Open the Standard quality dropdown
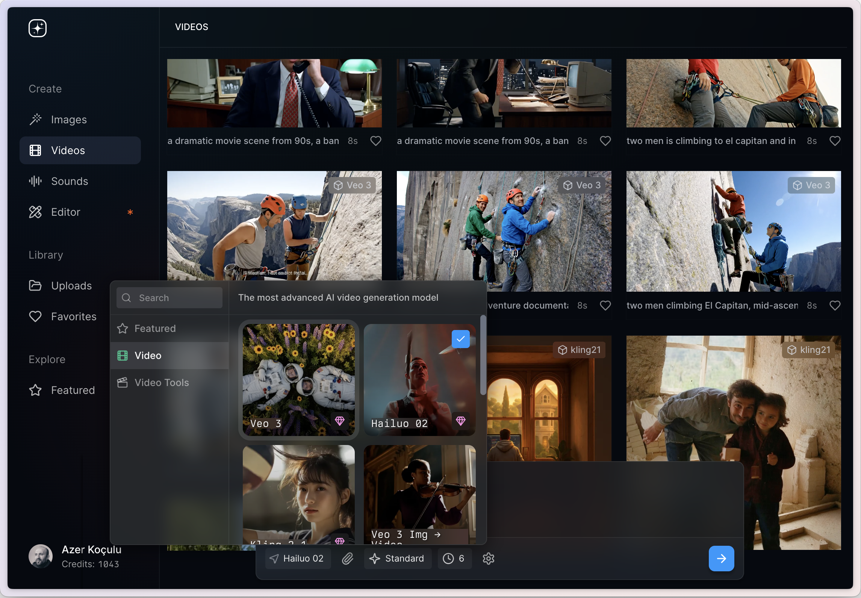This screenshot has width=861, height=598. 398,559
